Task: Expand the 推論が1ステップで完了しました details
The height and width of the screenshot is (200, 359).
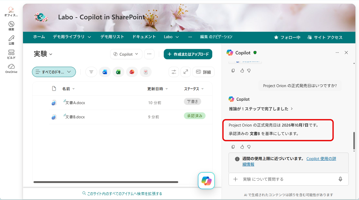Action: 261,109
